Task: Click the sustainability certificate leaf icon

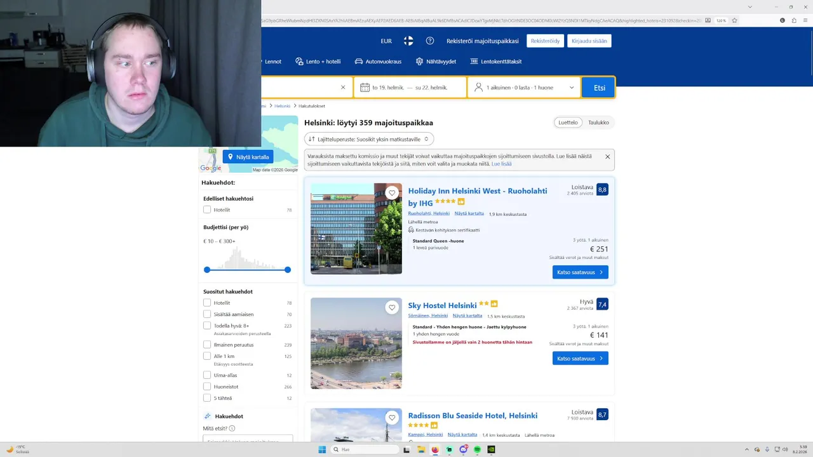Action: tap(411, 230)
